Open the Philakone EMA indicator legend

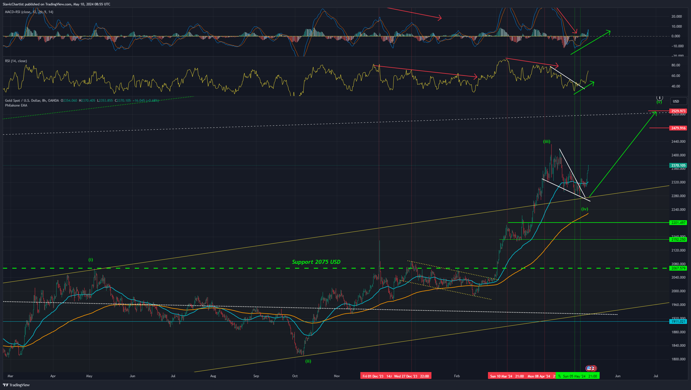click(16, 105)
